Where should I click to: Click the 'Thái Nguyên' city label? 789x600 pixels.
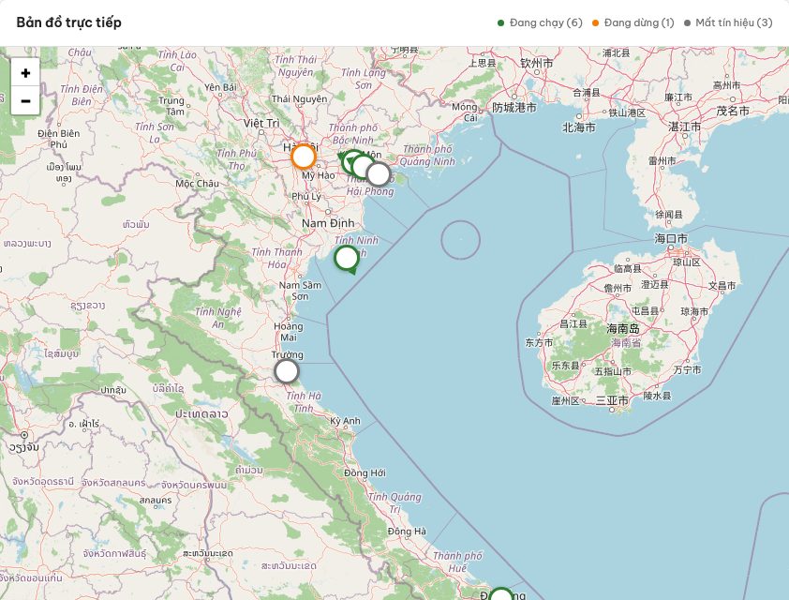[300, 99]
